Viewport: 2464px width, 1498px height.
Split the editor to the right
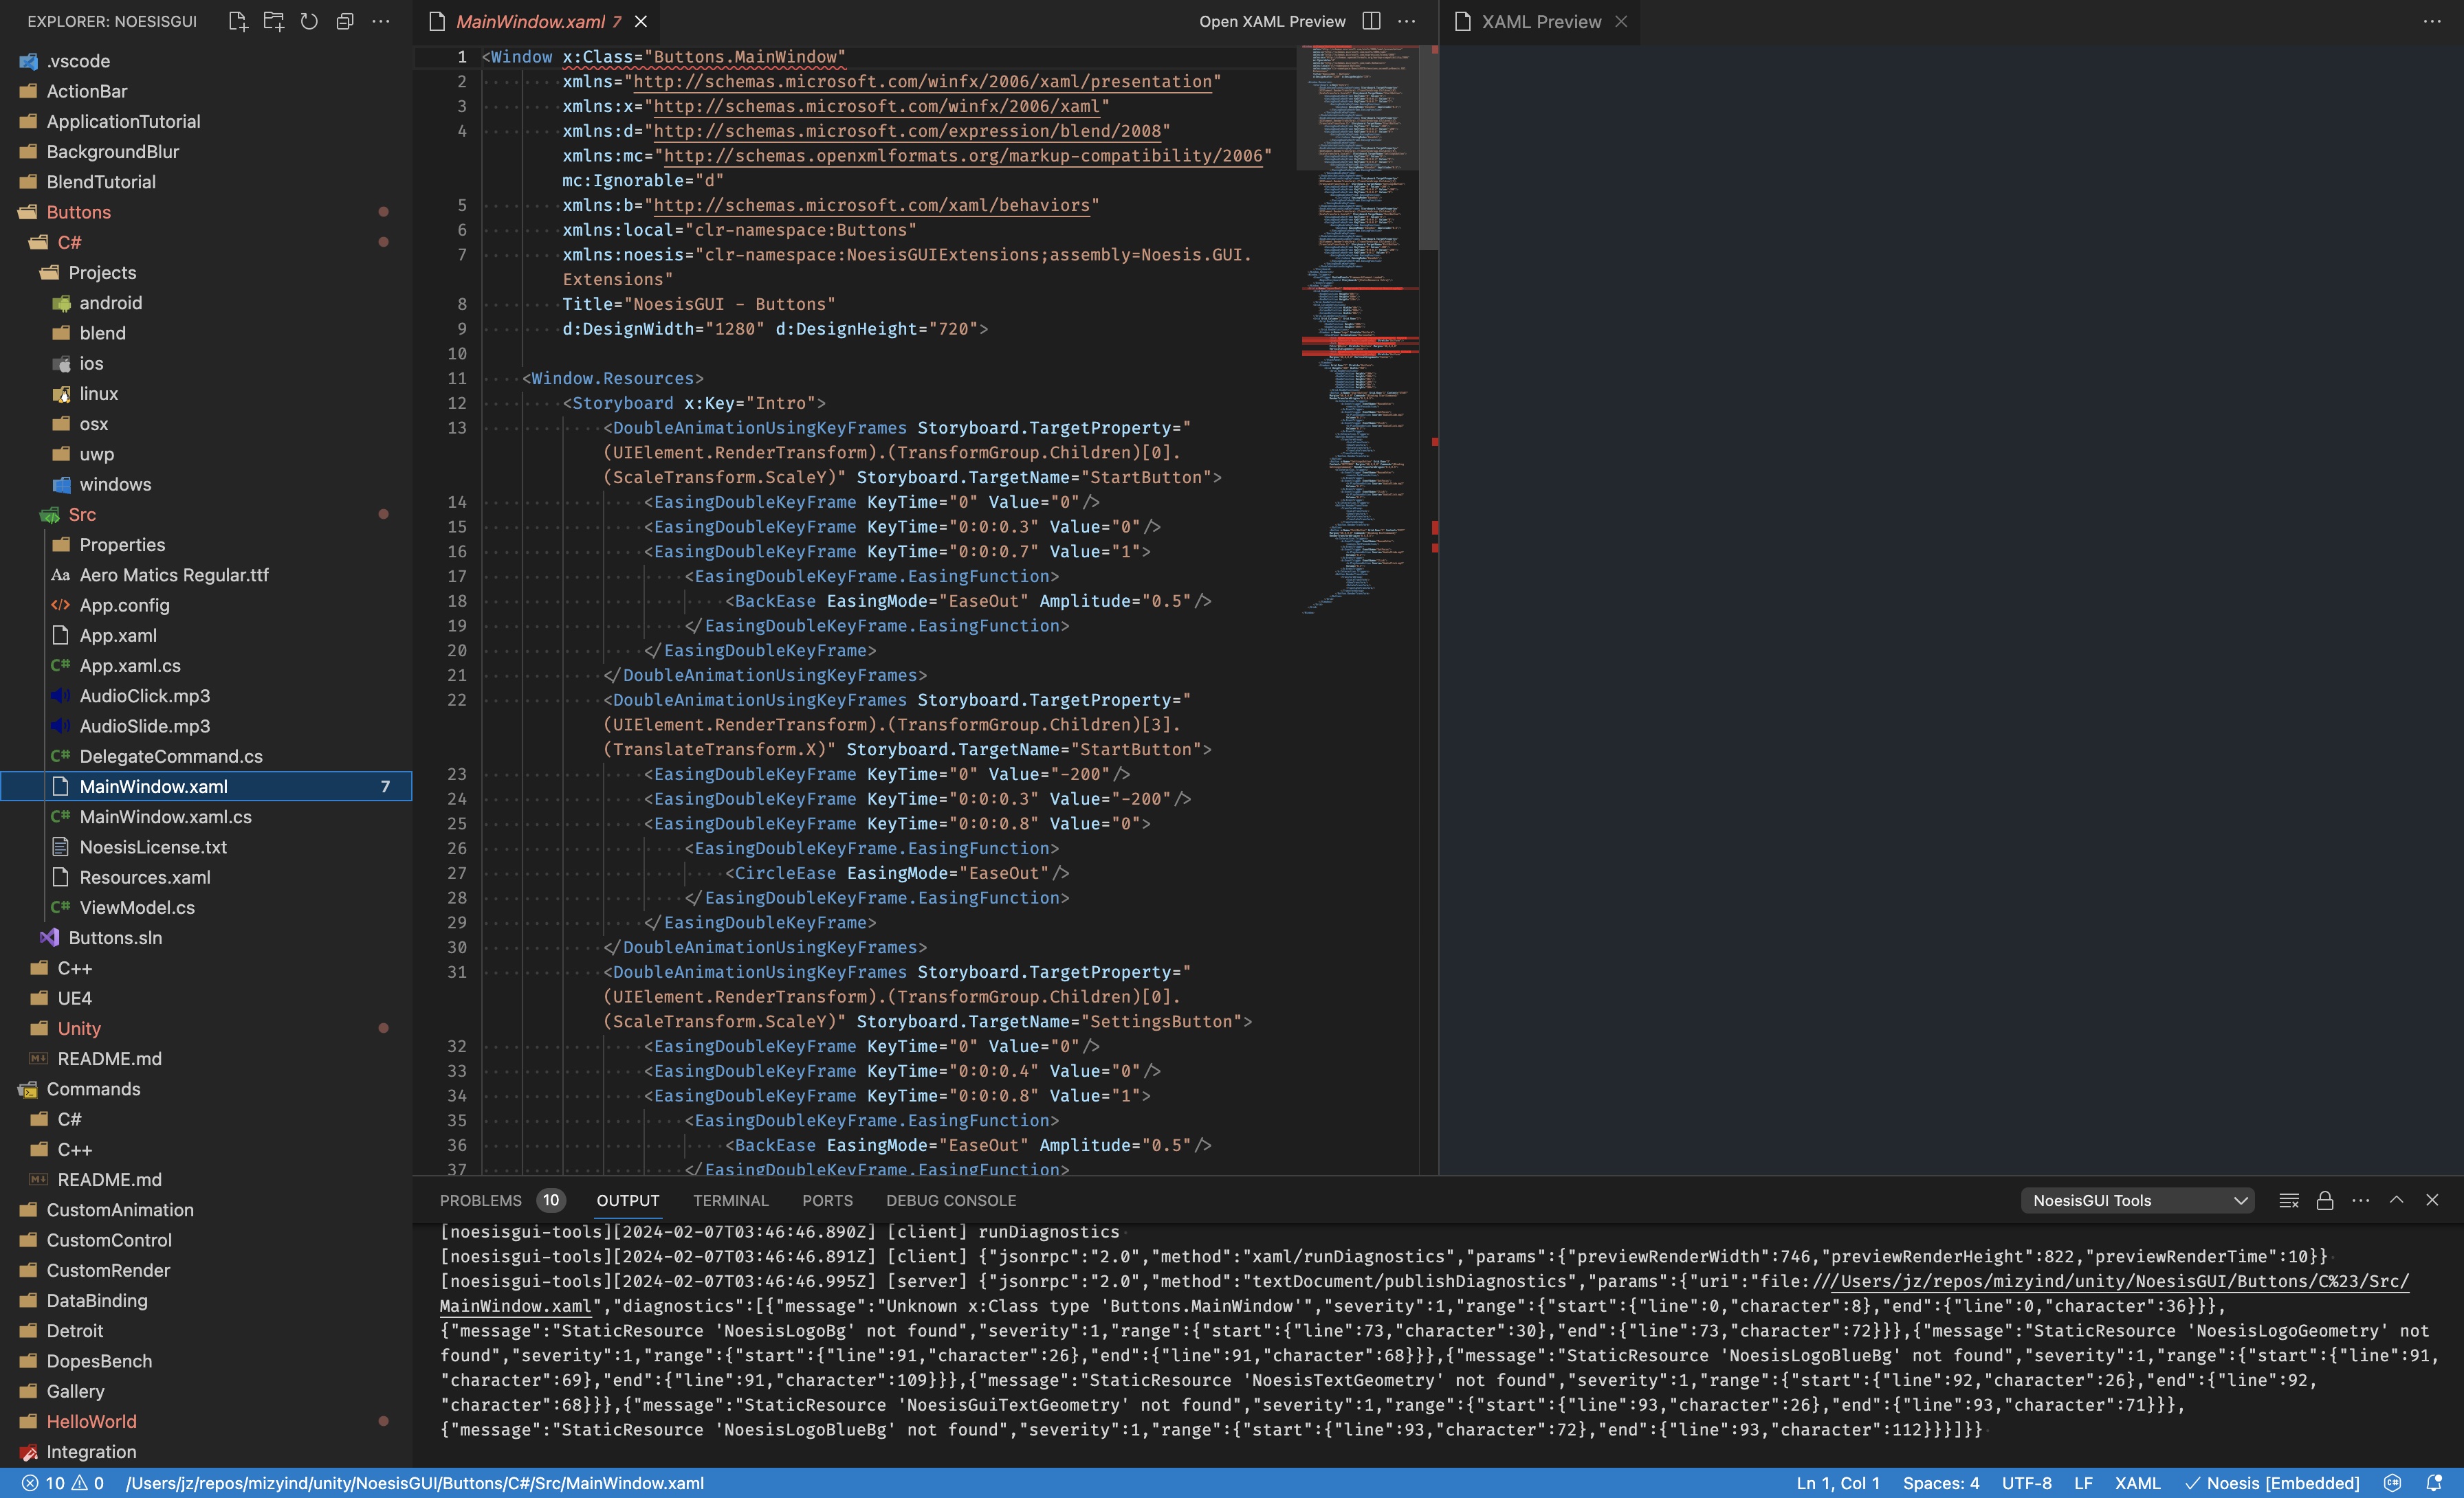pyautogui.click(x=1372, y=21)
